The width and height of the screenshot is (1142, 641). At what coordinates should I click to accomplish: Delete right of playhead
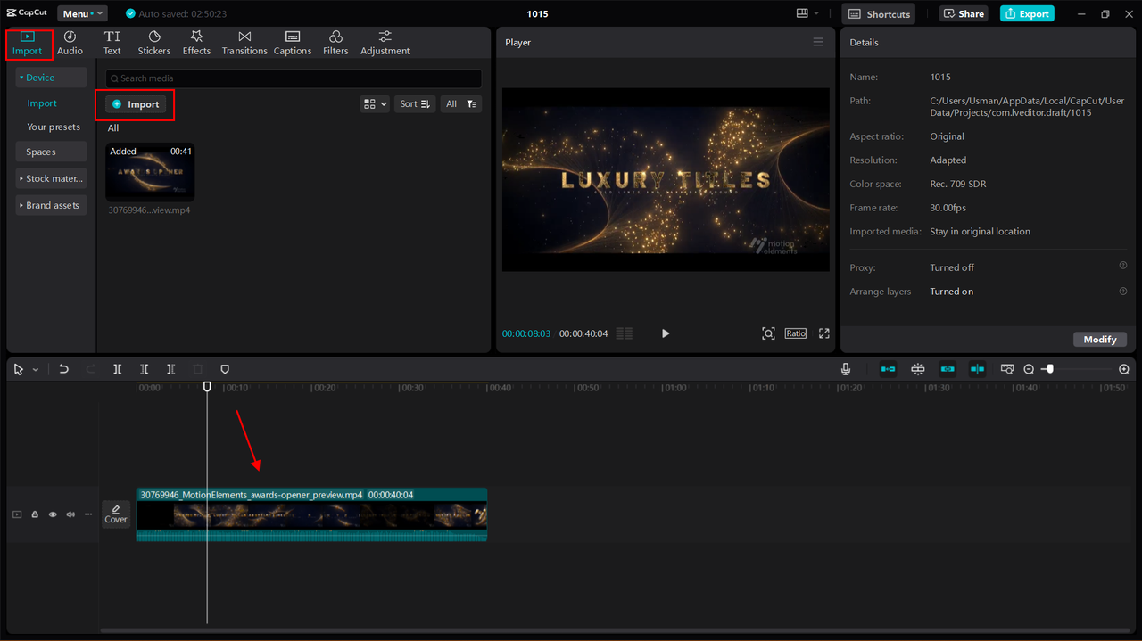(x=170, y=369)
